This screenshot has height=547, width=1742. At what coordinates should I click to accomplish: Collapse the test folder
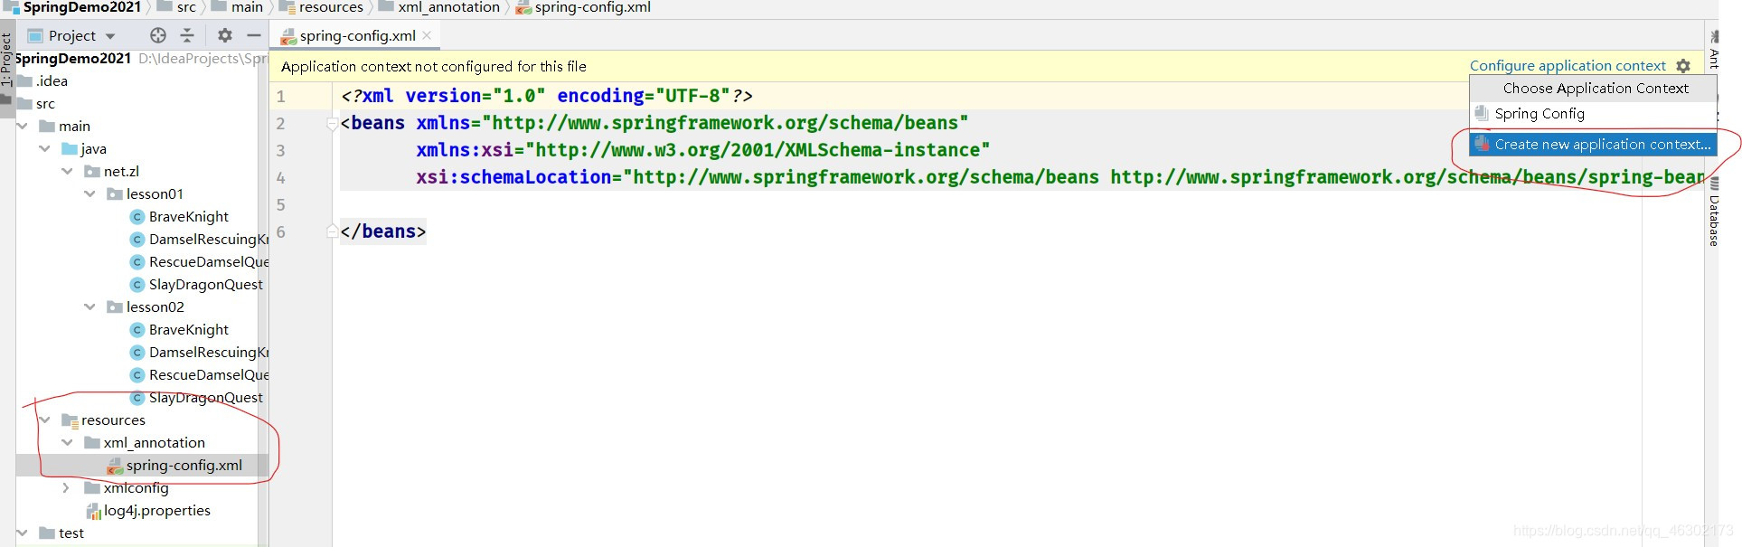click(x=22, y=533)
